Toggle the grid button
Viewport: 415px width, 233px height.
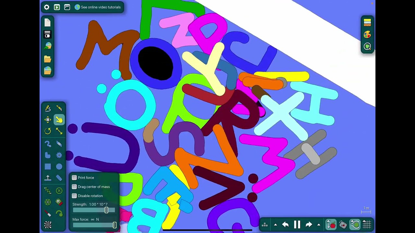tap(367, 225)
